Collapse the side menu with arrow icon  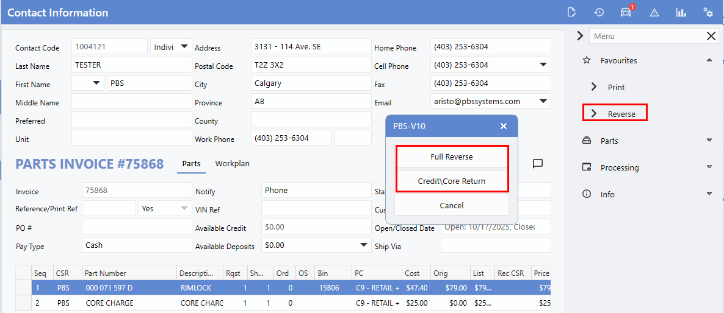[x=580, y=37]
